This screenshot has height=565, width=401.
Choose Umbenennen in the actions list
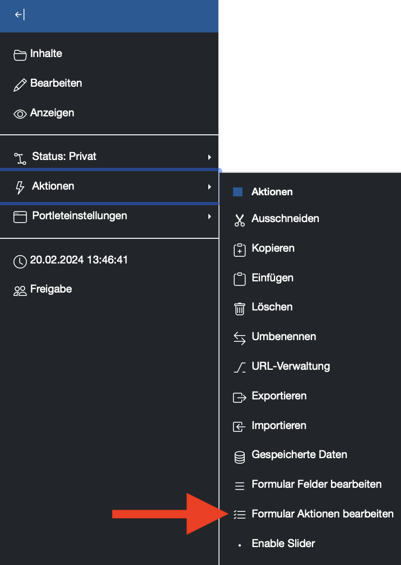[x=284, y=337]
